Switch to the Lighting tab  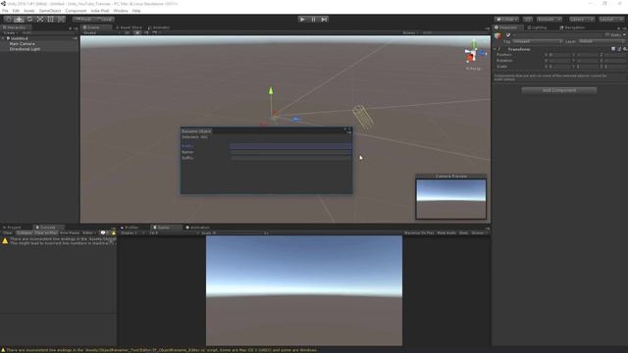click(x=537, y=27)
